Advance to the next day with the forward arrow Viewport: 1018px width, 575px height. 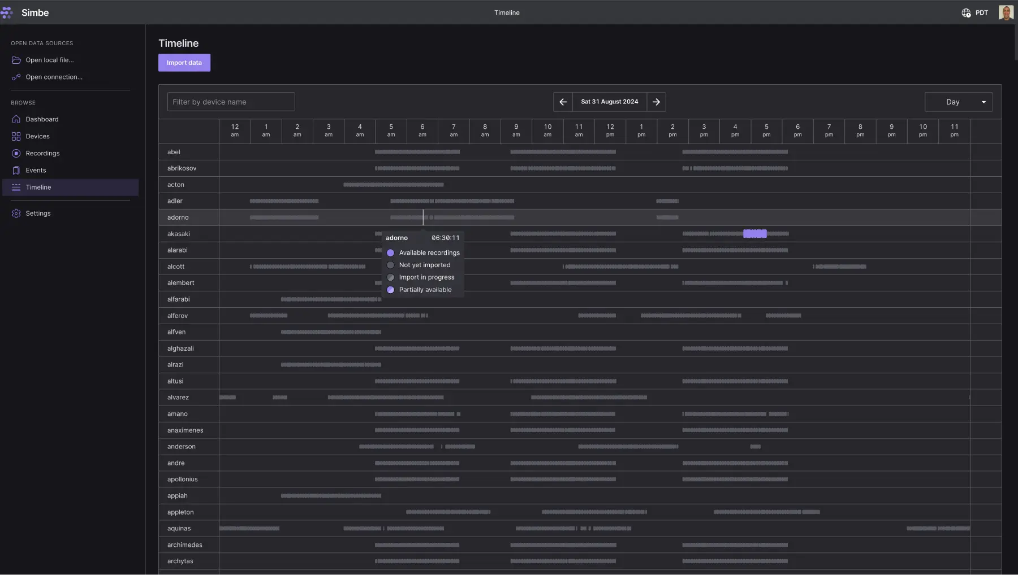click(657, 102)
